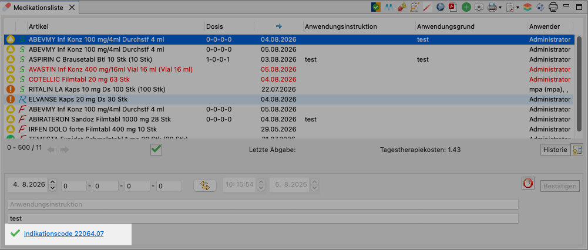Sort by the Anwender column header
The width and height of the screenshot is (588, 250).
550,26
